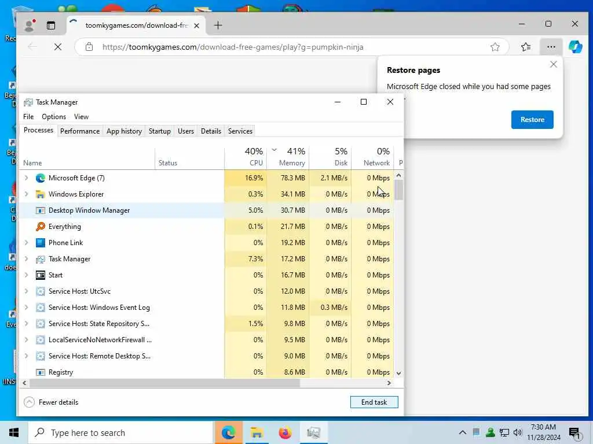Image resolution: width=593 pixels, height=444 pixels.
Task: Open the notification center icon
Action: 575,434
